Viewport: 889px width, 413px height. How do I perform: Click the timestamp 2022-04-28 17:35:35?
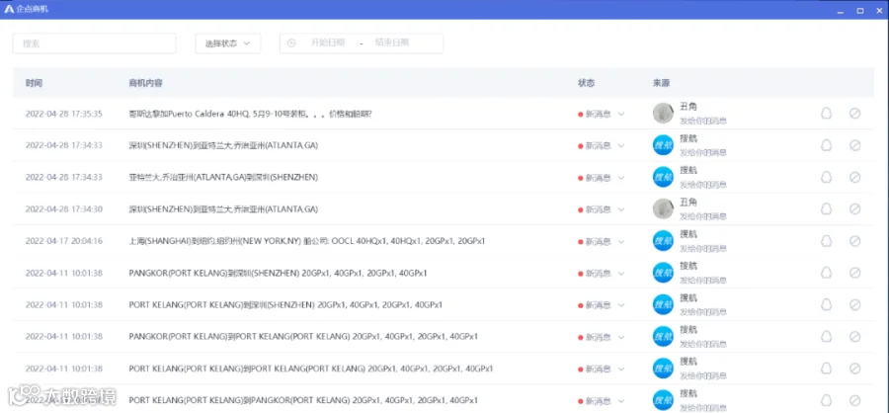pos(64,114)
